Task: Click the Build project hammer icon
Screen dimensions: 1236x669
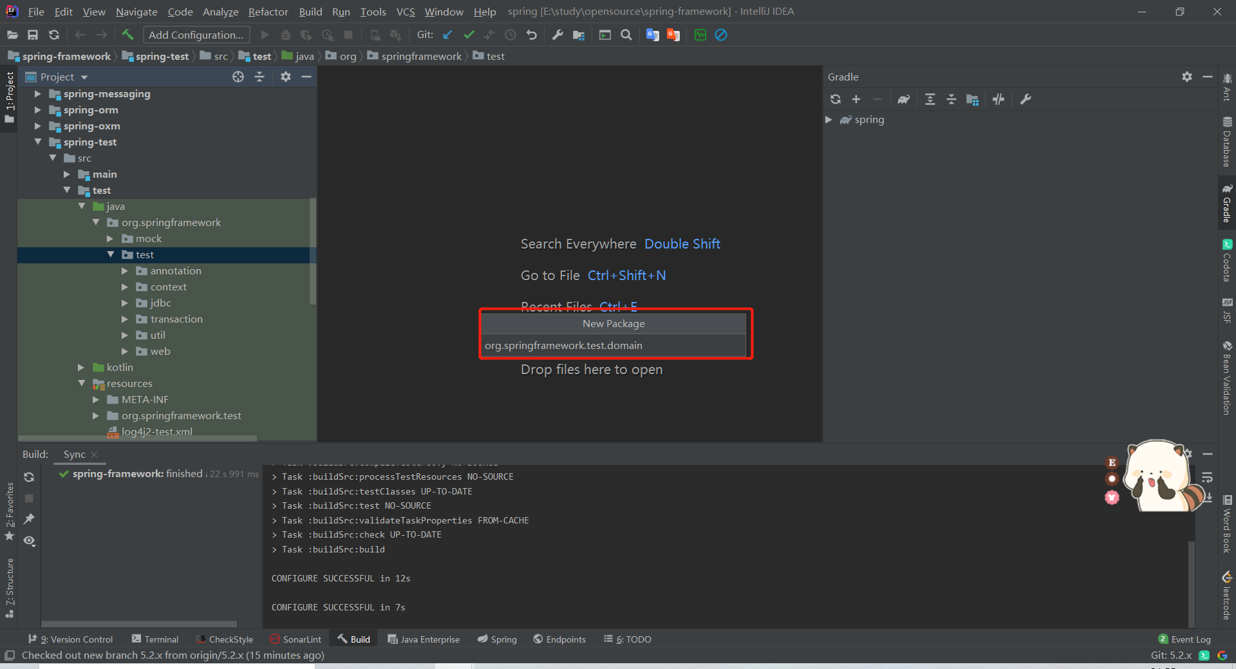Action: tap(127, 35)
